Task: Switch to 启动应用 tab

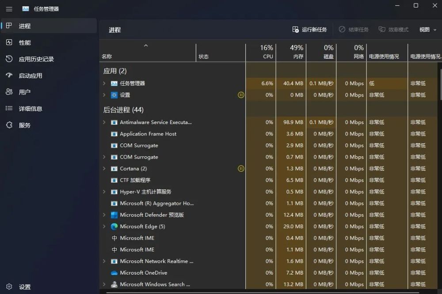Action: 49,75
